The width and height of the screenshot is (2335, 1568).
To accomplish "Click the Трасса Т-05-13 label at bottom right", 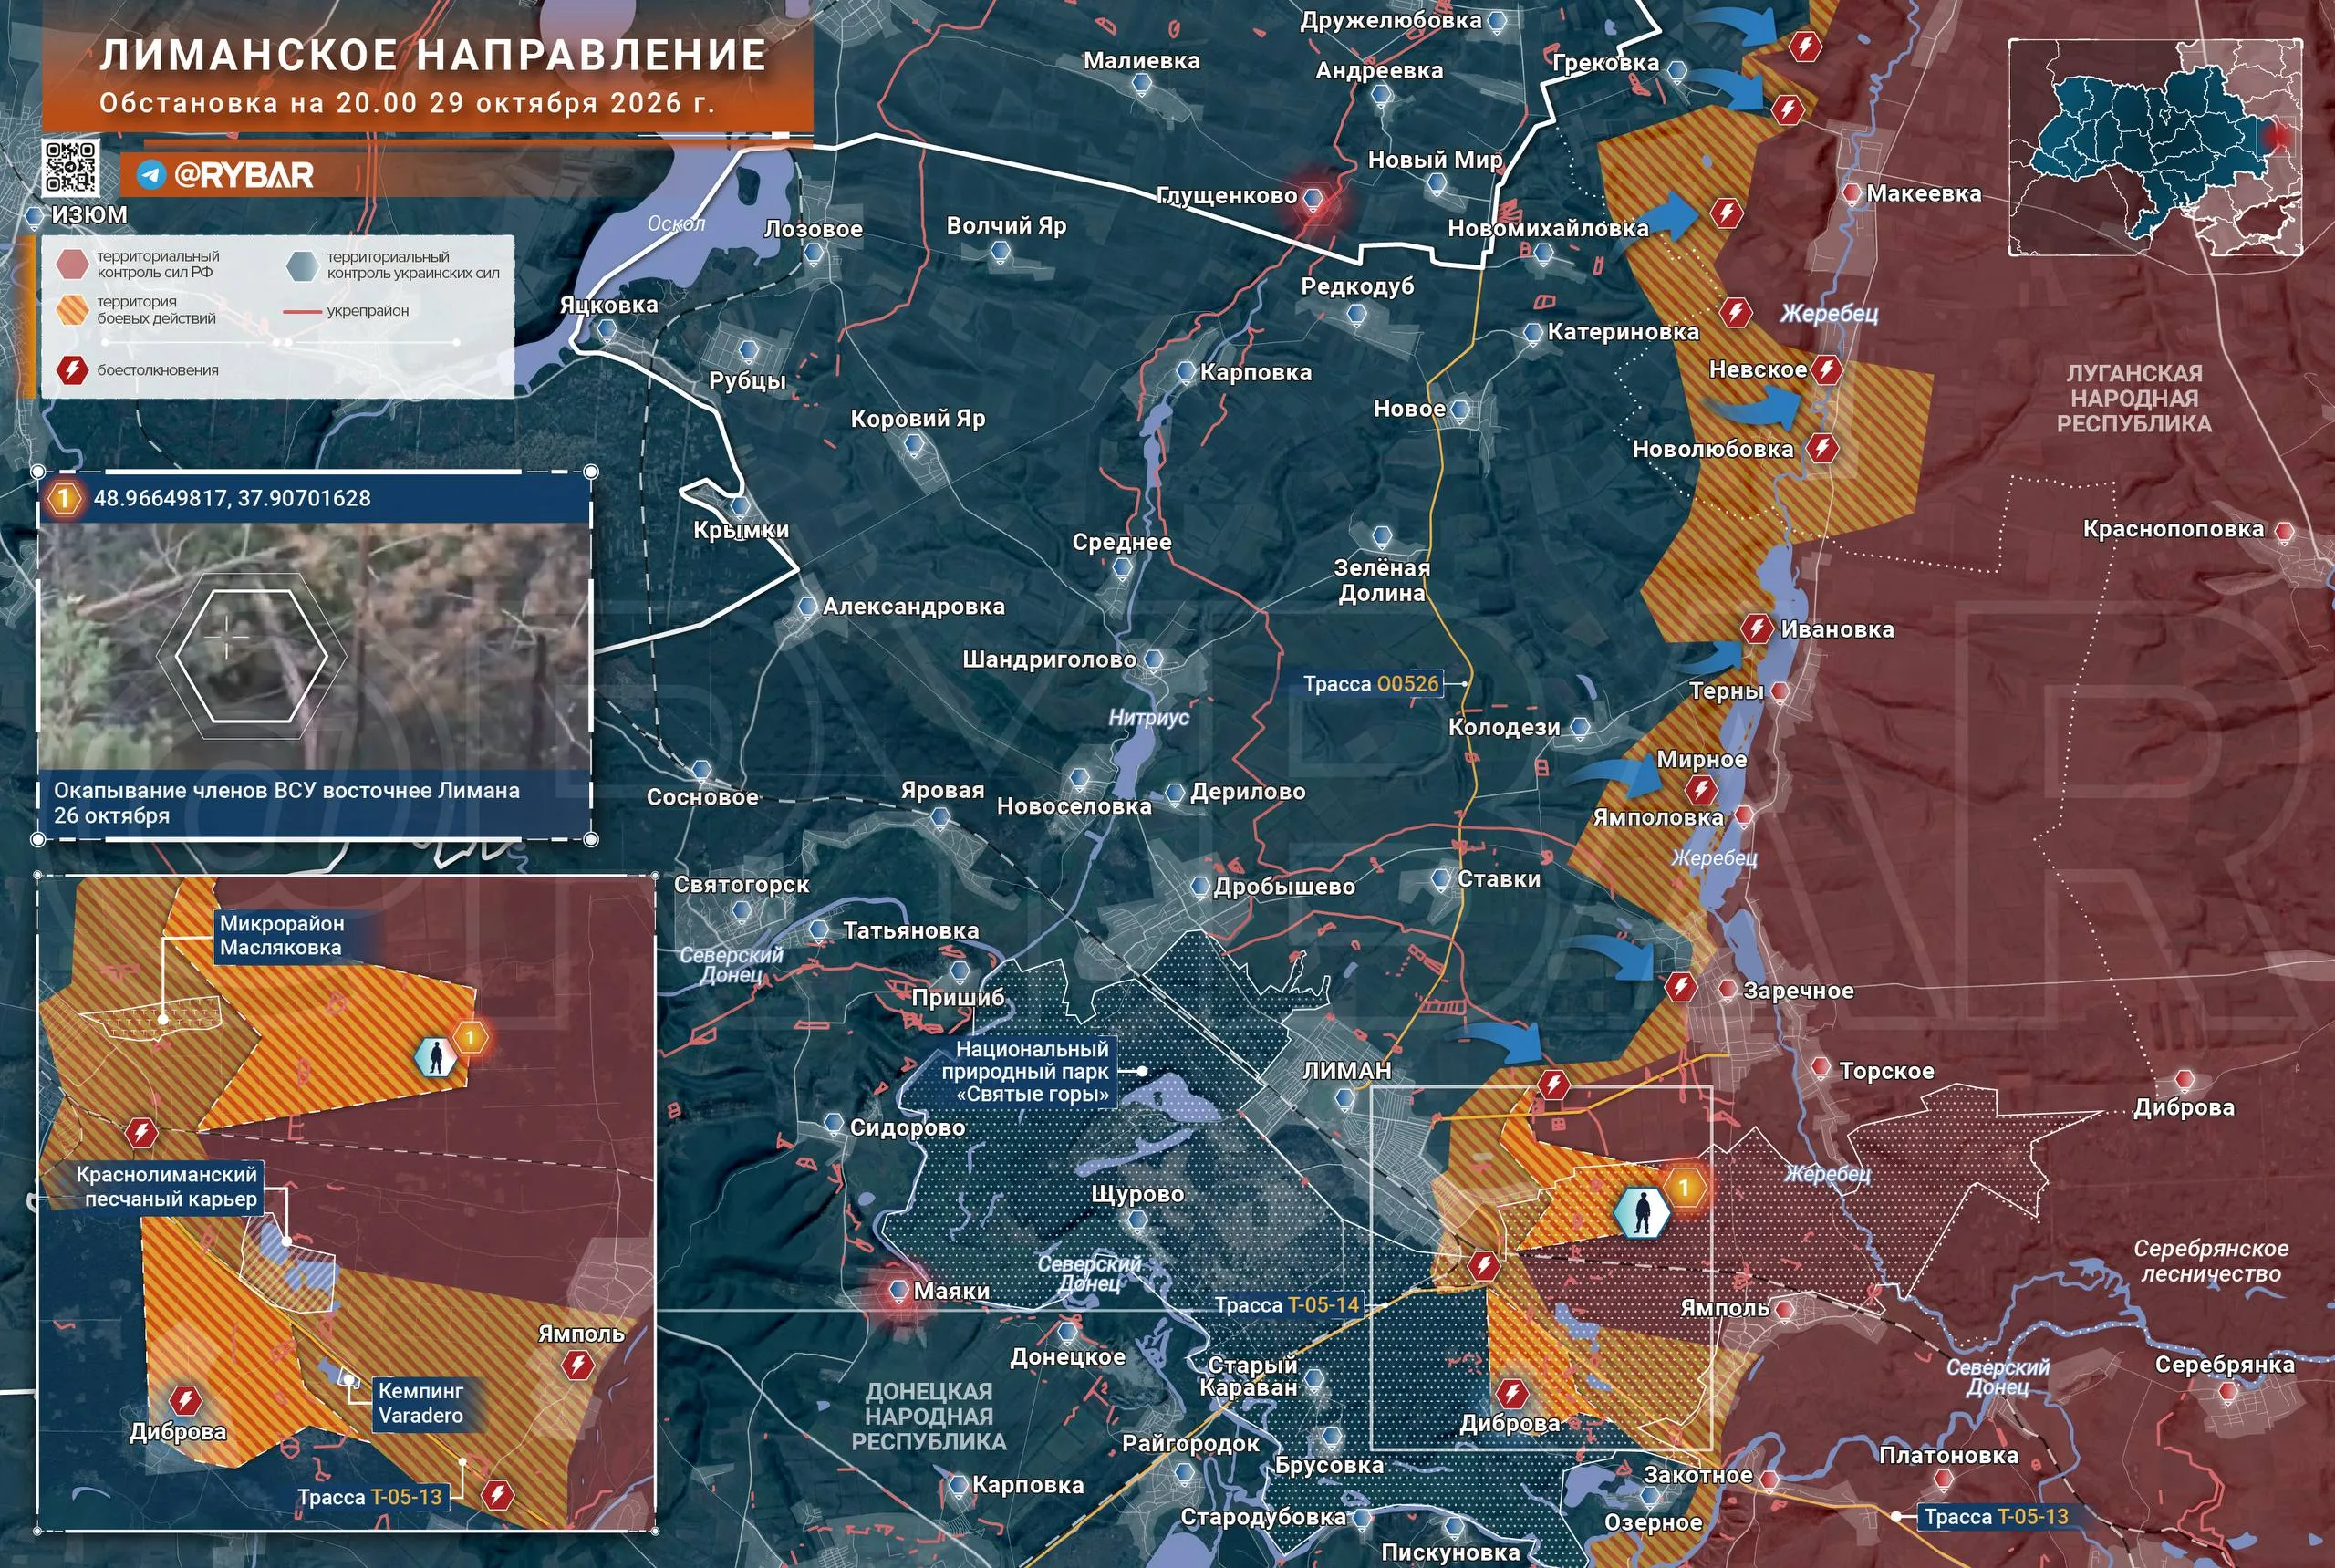I will (x=1995, y=1517).
